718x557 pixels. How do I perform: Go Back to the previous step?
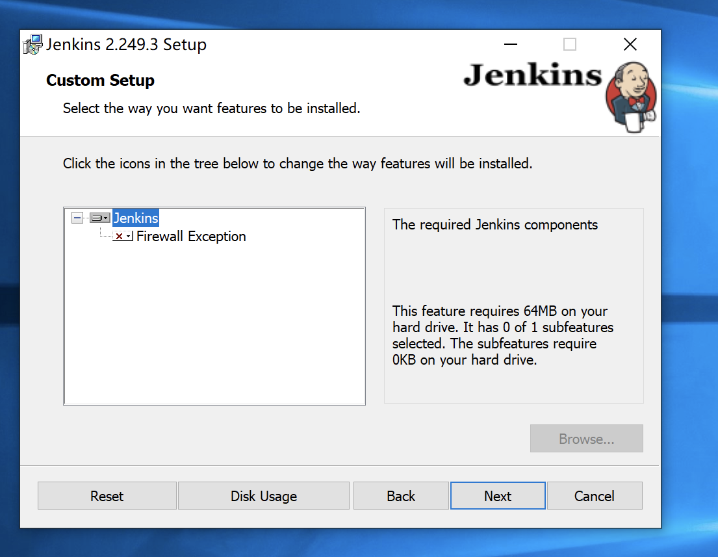coord(401,496)
